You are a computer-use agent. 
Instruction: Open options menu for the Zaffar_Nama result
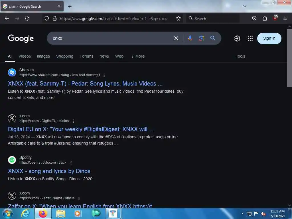point(79,198)
